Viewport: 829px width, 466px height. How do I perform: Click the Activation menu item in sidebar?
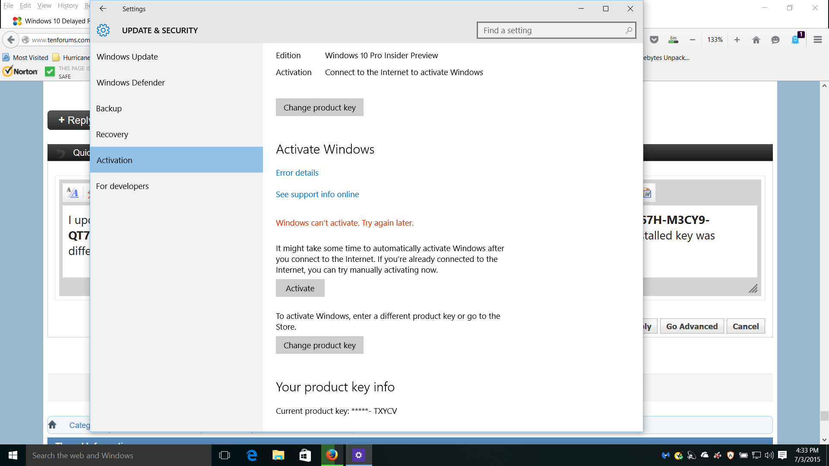pyautogui.click(x=114, y=160)
